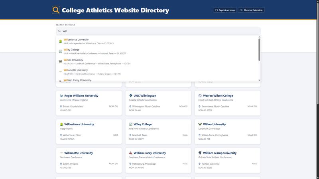
Task: Open the Report an Issue button
Action: (x=225, y=10)
